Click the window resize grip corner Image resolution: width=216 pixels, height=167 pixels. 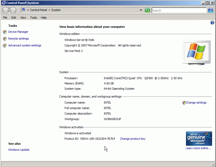point(213,164)
